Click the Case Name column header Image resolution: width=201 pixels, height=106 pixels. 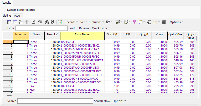point(82,34)
